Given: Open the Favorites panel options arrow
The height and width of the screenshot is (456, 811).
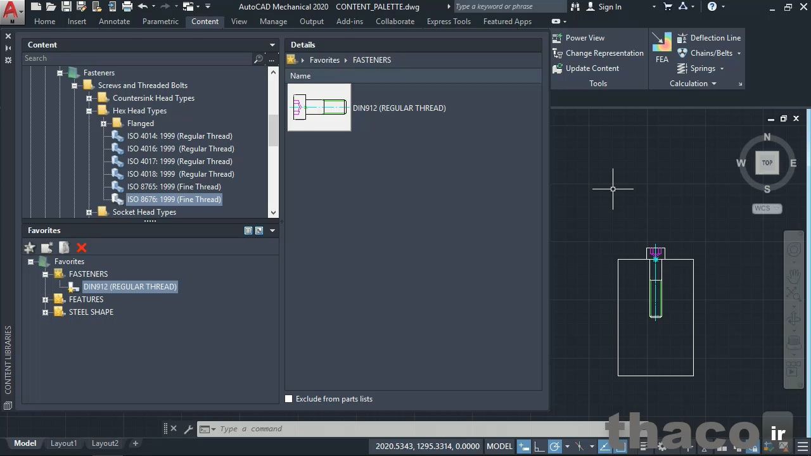Looking at the screenshot, I should [x=272, y=231].
